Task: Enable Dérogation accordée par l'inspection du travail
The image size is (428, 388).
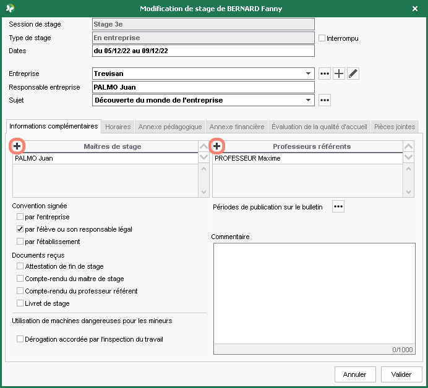Action: 20,339
